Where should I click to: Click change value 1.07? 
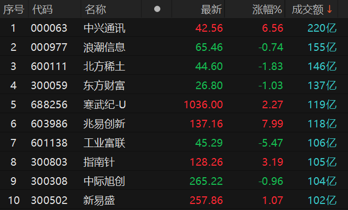click(273, 200)
